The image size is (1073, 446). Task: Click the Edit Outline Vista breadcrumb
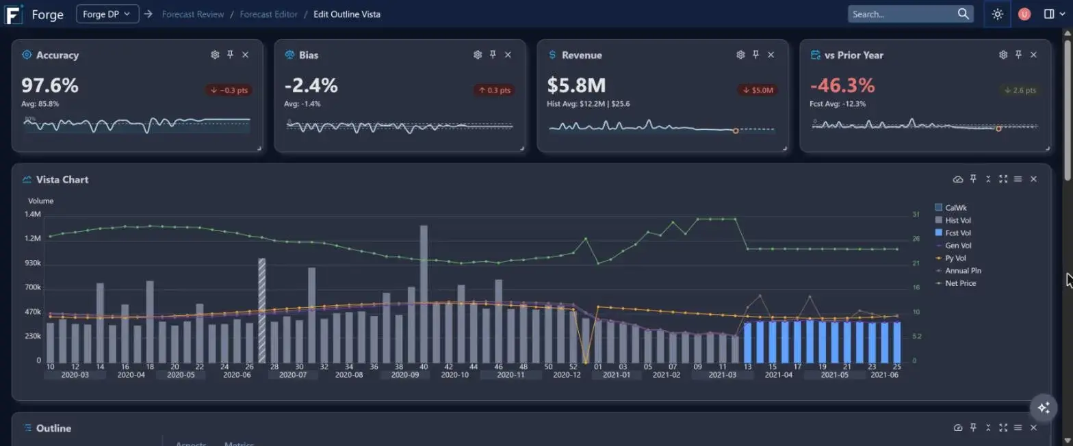coord(347,14)
